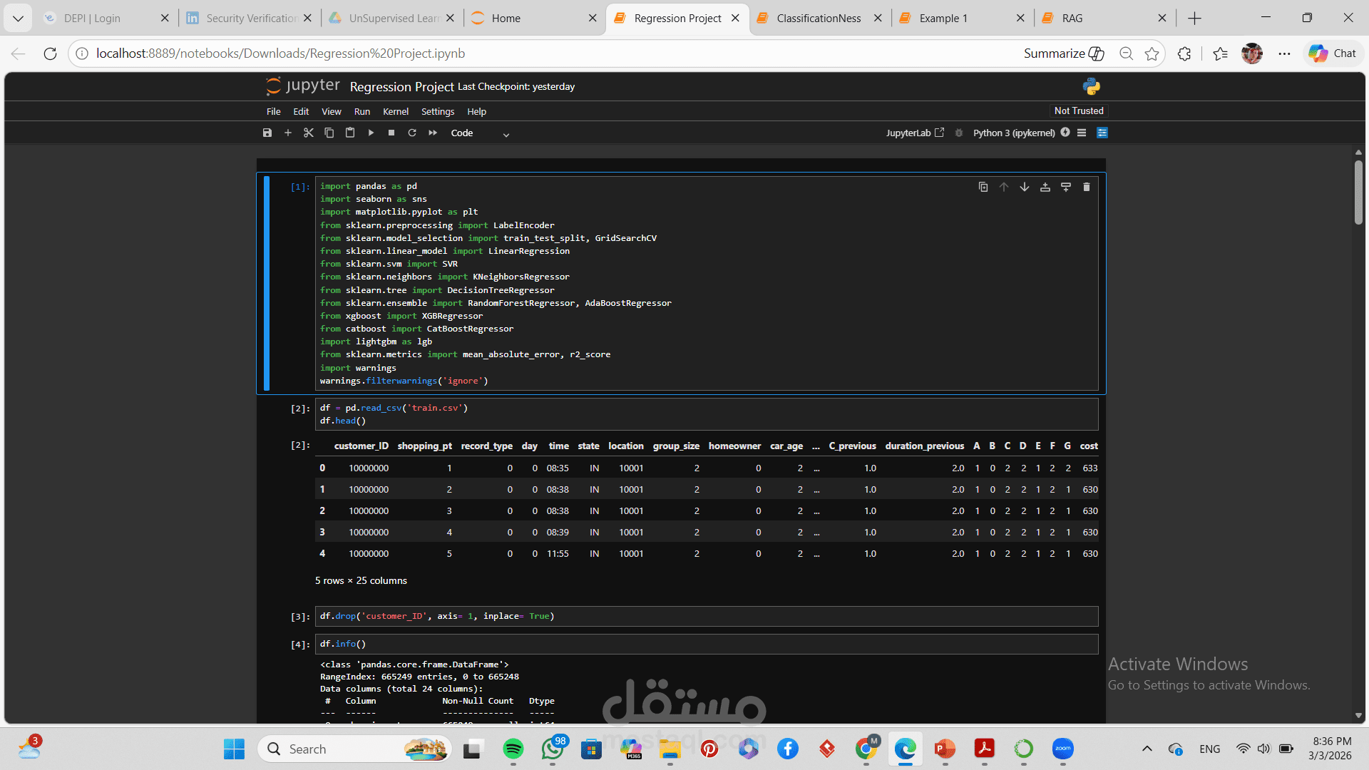Delete the selected cell with trash icon
The height and width of the screenshot is (770, 1369).
[x=1087, y=187]
